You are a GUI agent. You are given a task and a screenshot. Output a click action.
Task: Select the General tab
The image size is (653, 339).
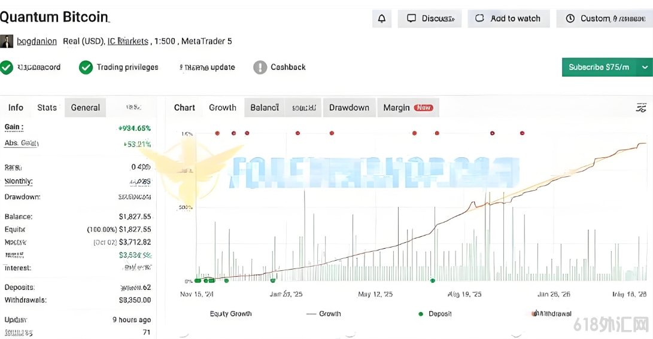click(x=86, y=107)
